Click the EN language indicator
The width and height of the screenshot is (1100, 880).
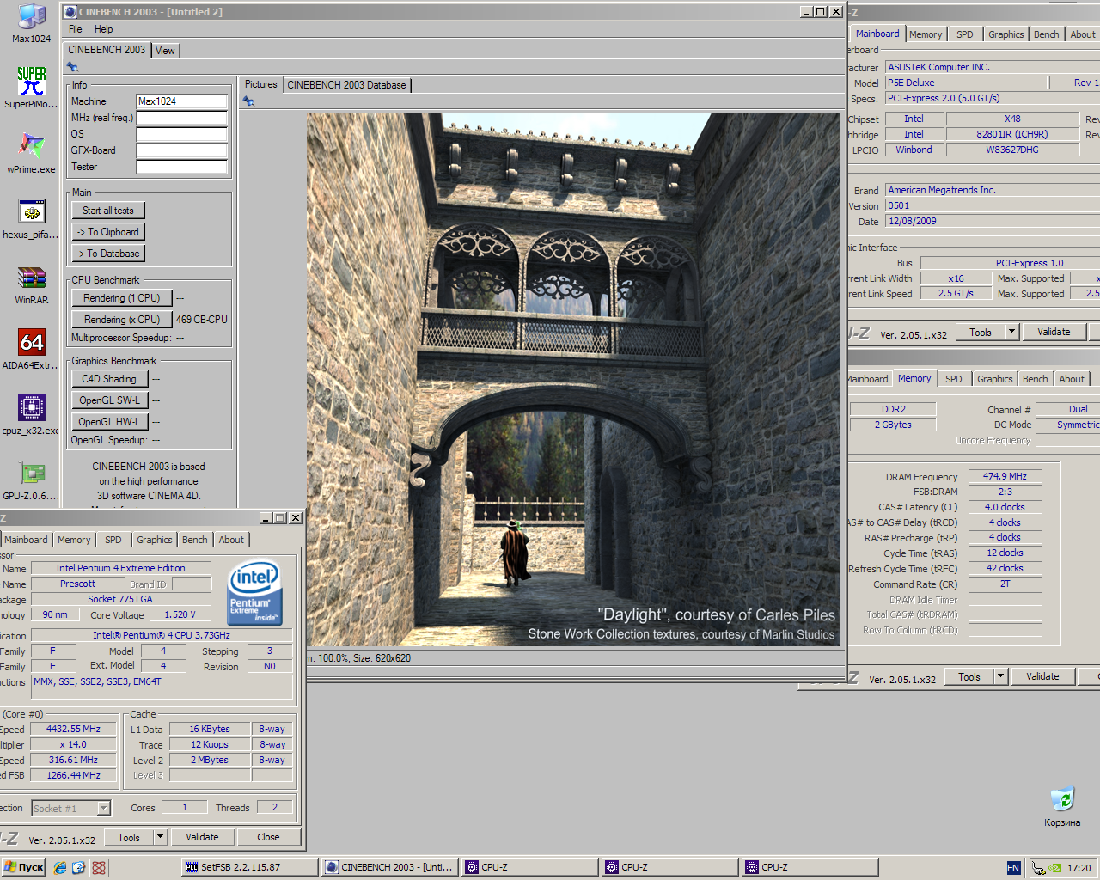(x=1013, y=868)
